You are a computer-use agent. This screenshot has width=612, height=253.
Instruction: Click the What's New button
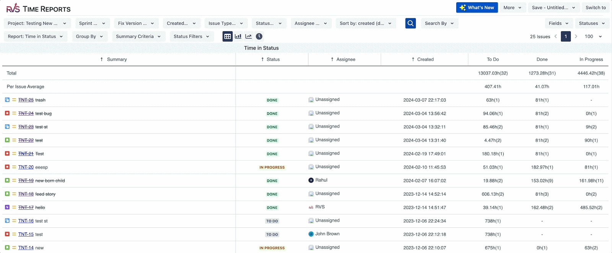click(x=477, y=8)
